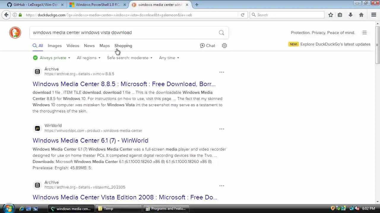Switch to Videos results tab

[x=73, y=46]
